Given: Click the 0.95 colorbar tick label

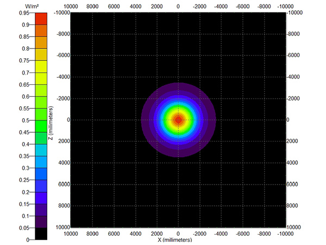Looking at the screenshot, I should tap(24, 13).
